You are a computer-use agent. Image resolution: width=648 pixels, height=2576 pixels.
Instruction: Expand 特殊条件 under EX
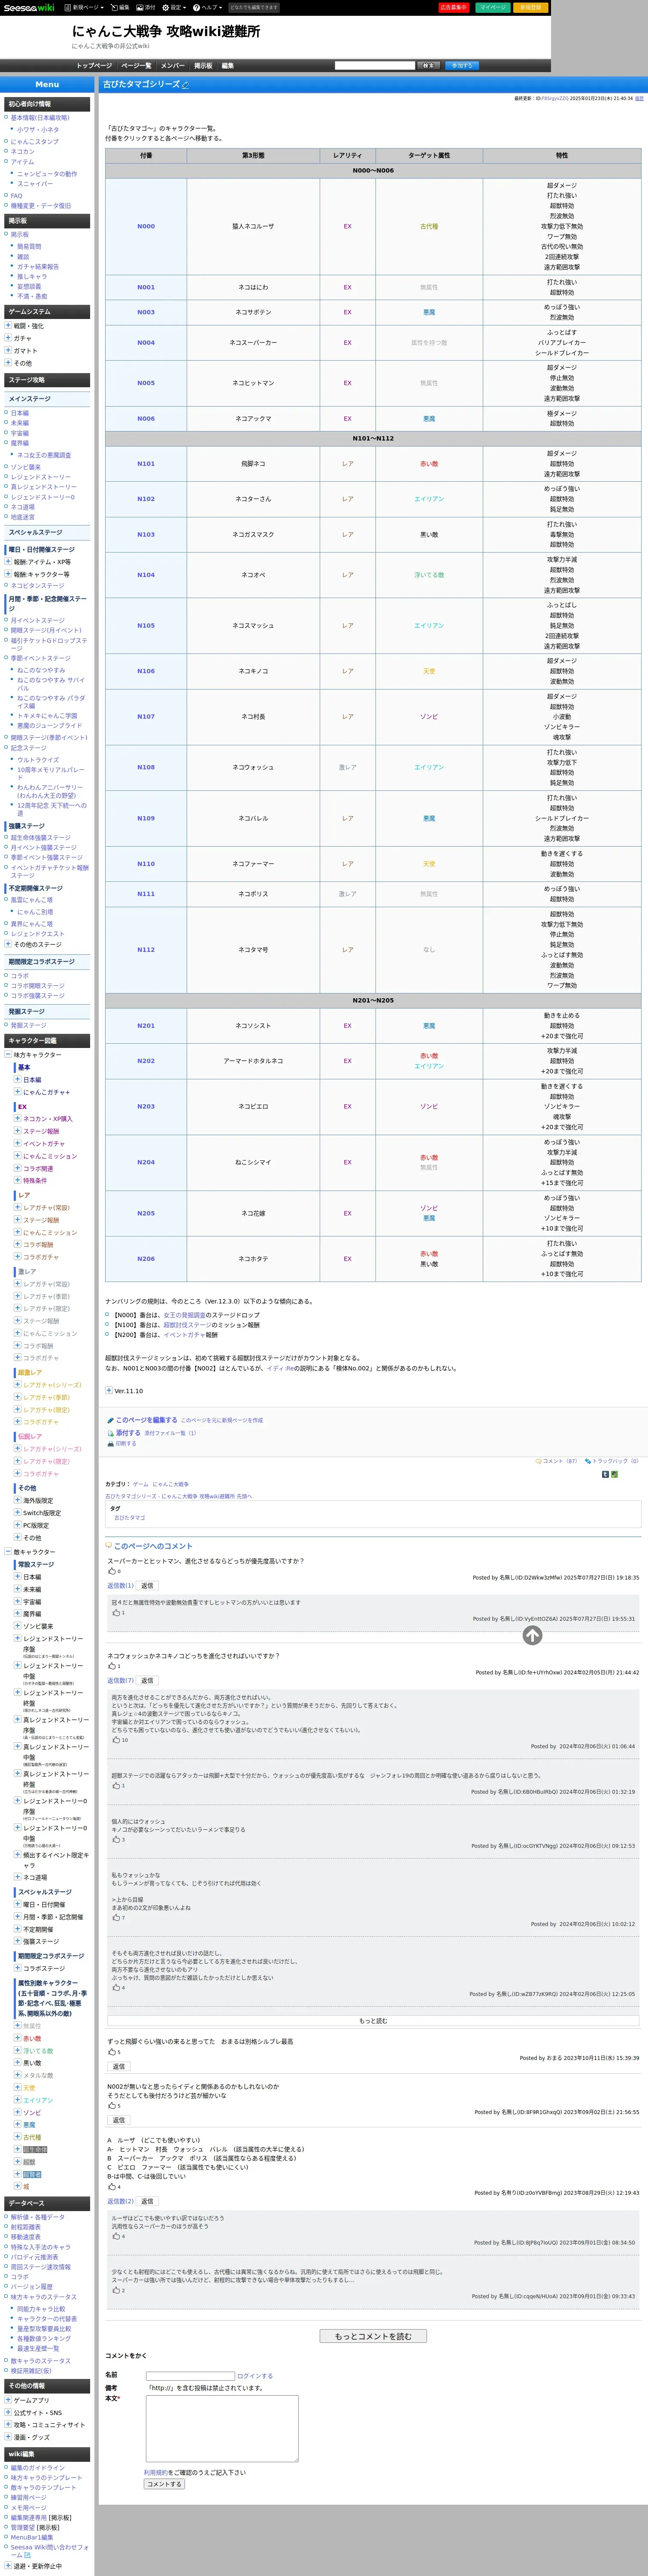pos(17,1180)
